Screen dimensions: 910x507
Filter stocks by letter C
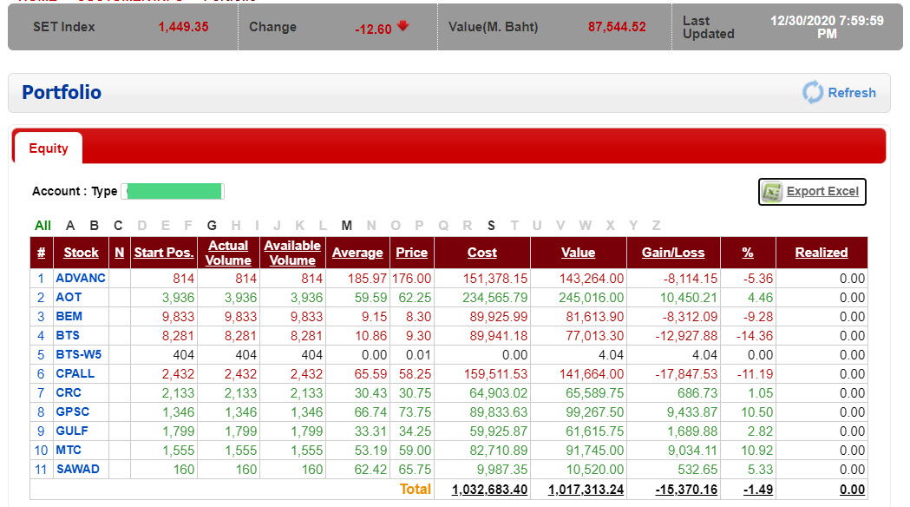click(118, 226)
